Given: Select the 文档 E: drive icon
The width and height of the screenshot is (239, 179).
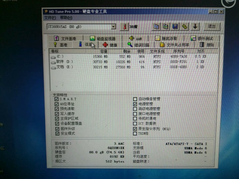Looking at the screenshot, I should pyautogui.click(x=54, y=68).
